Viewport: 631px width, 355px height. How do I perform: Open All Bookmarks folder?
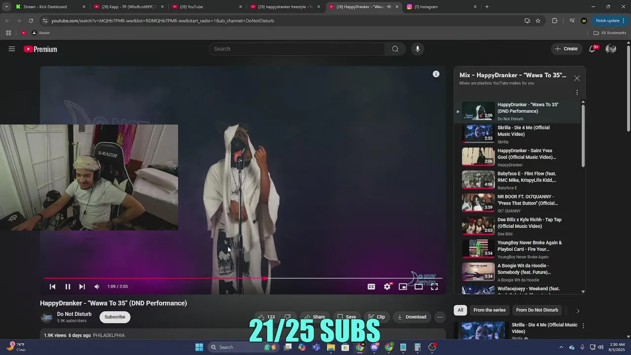610,33
